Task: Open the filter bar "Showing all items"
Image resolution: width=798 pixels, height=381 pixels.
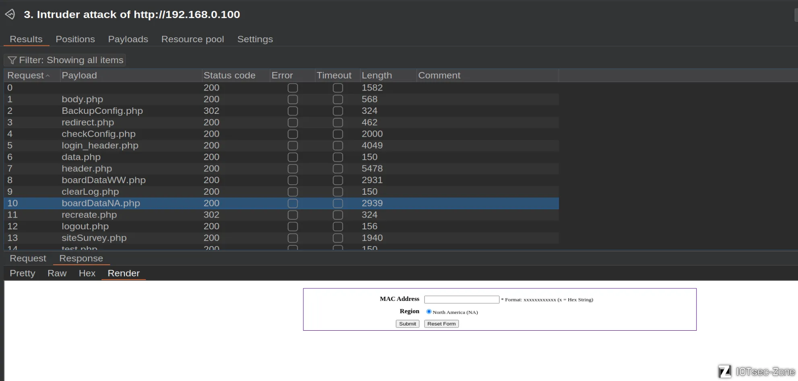Action: [x=65, y=60]
